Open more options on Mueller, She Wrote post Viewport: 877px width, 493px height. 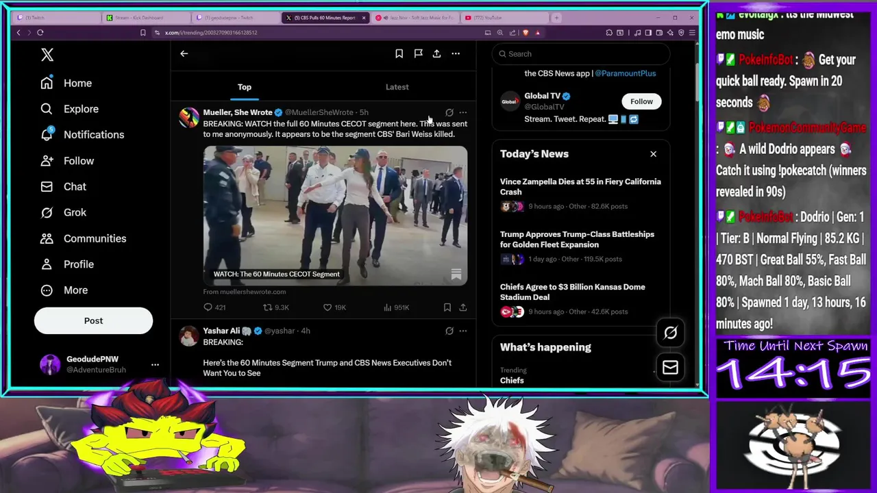[x=463, y=112]
